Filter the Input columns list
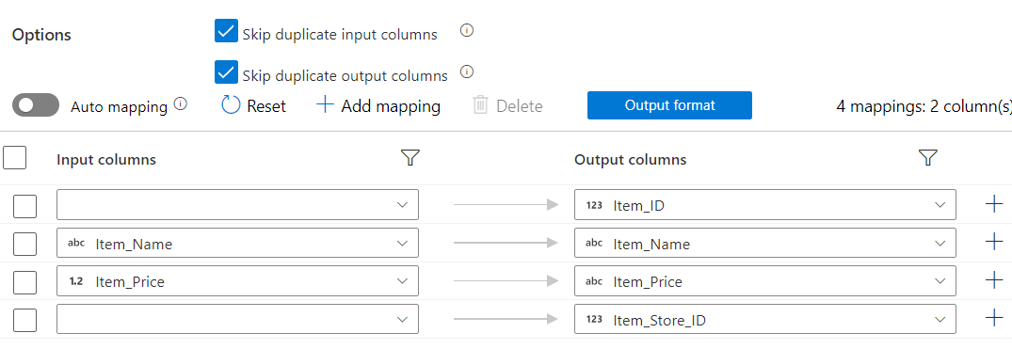The image size is (1012, 349). coord(410,158)
